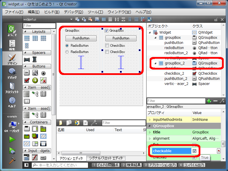Open the ビルド(B) menu
228x171 pixels.
point(52,12)
